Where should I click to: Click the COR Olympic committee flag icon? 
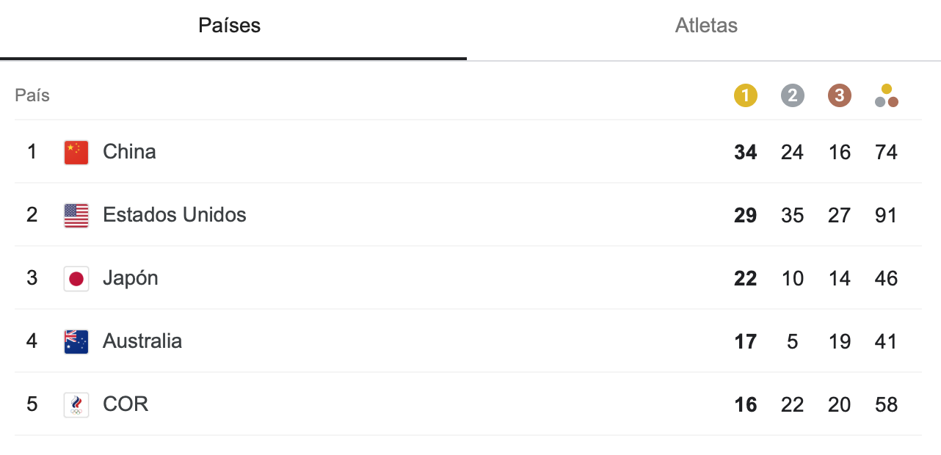[76, 404]
